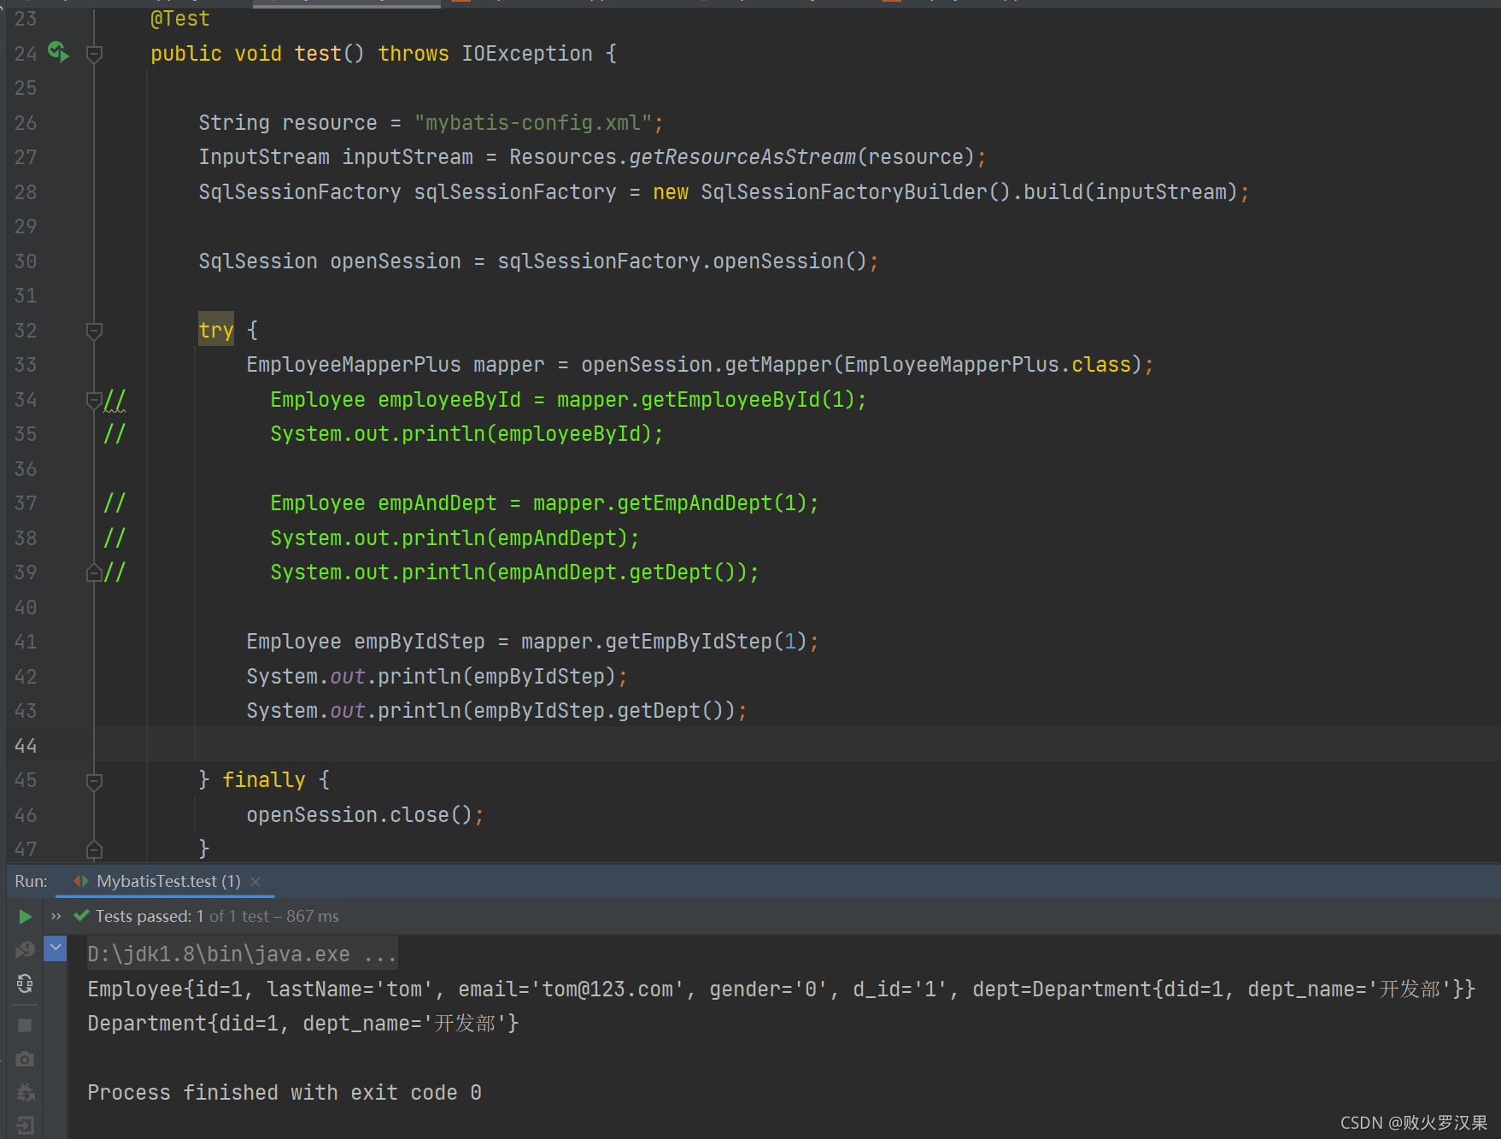Click line number 26 in the gutter
This screenshot has width=1501, height=1139.
pos(26,122)
